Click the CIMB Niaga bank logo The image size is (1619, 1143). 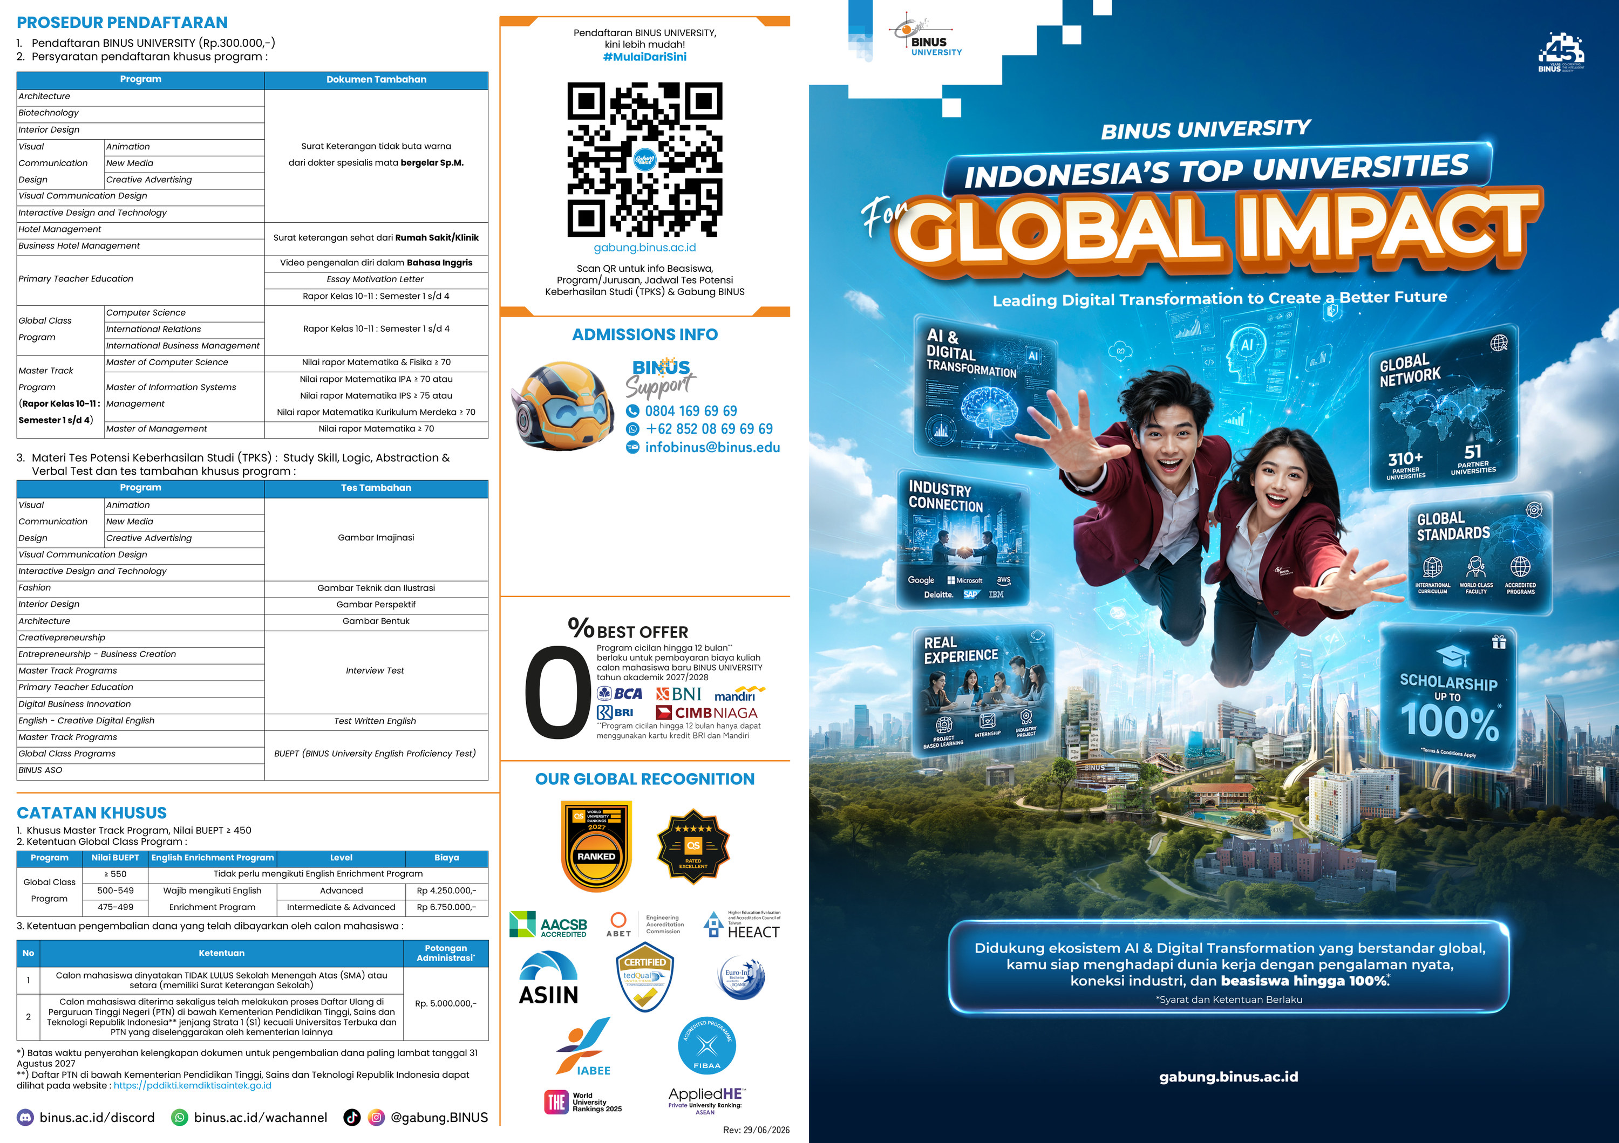coord(706,713)
